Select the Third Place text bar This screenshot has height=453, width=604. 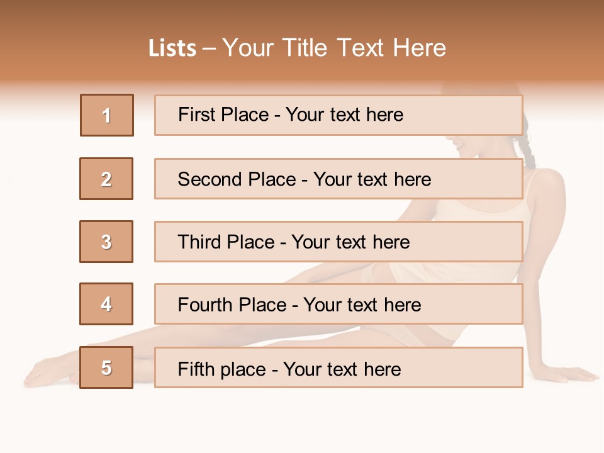(338, 242)
